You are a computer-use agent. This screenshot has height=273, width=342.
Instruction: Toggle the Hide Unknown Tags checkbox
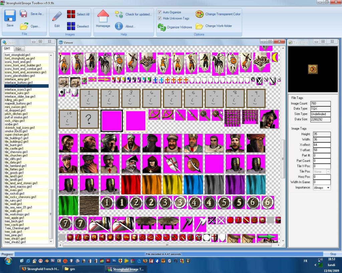pyautogui.click(x=160, y=18)
